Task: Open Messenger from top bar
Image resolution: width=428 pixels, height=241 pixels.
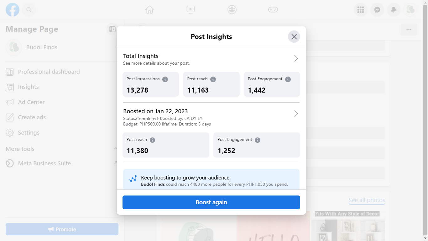Action: click(377, 10)
